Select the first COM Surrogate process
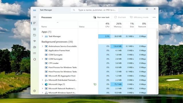This screenshot has width=183, height=103. pos(93,55)
